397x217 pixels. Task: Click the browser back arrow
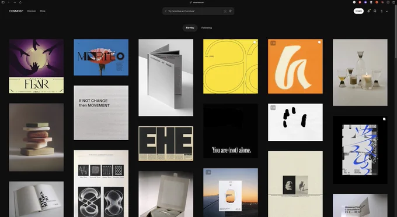tap(8, 2)
